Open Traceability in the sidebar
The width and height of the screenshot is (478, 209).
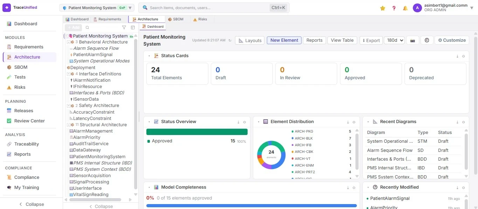[x=26, y=144]
